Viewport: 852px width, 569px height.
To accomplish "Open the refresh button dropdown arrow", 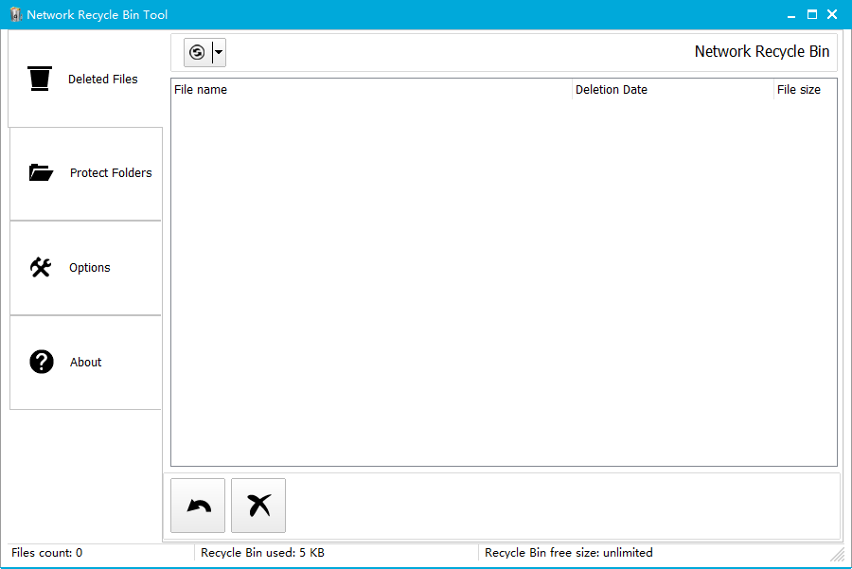I will (218, 52).
